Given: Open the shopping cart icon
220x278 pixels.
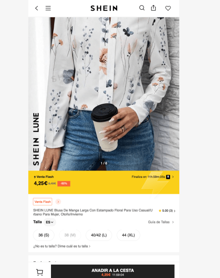Looking at the screenshot, I should (x=39, y=272).
